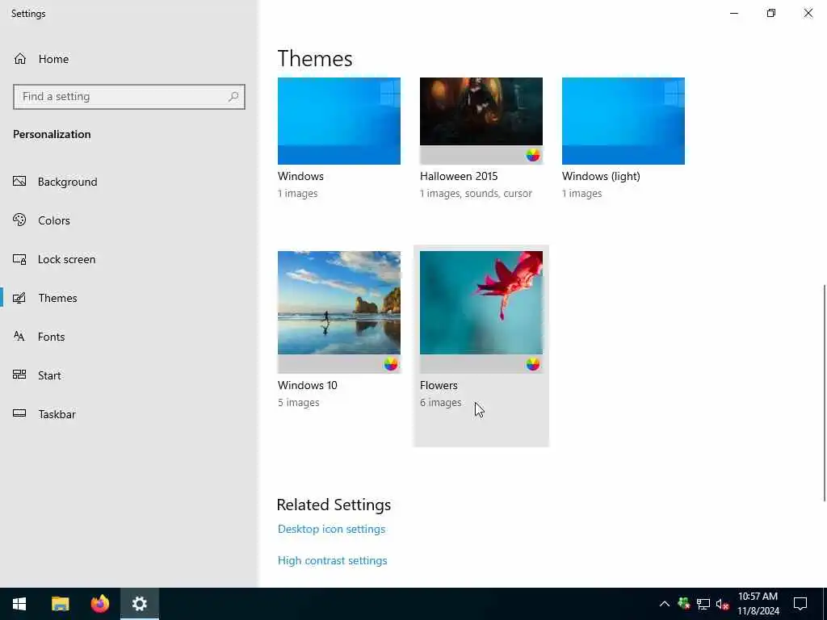
Task: Minimize the Settings window
Action: (734, 13)
